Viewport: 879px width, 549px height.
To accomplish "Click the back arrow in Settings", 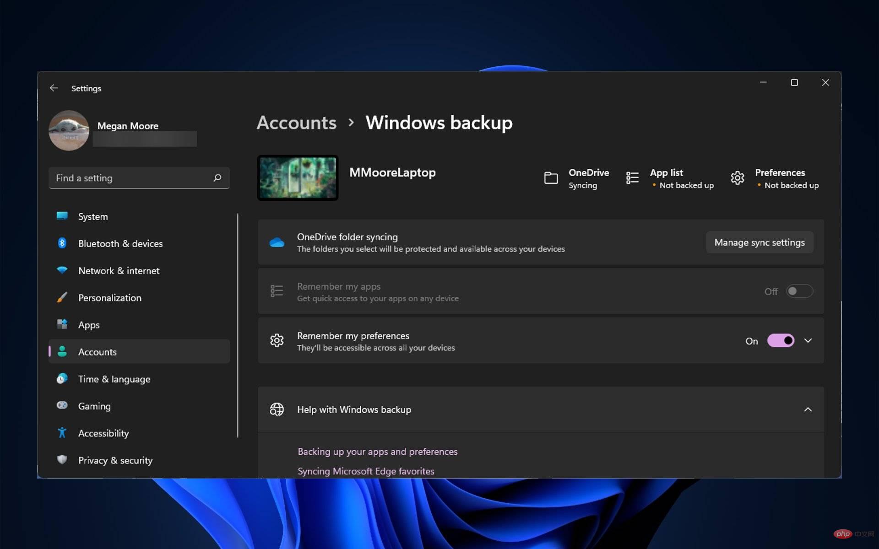I will pyautogui.click(x=54, y=88).
